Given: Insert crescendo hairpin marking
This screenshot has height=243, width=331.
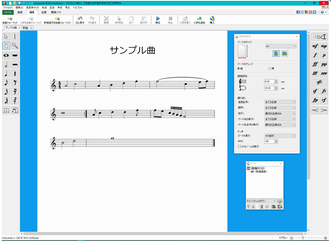Looking at the screenshot, I should click(x=315, y=110).
